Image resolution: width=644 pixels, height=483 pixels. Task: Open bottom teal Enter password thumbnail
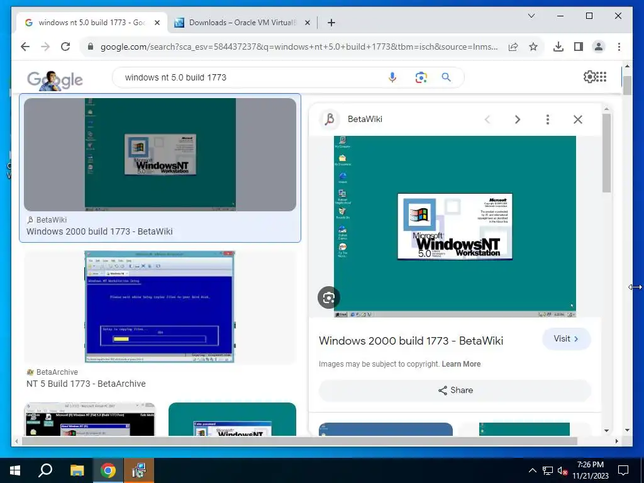coord(232,419)
